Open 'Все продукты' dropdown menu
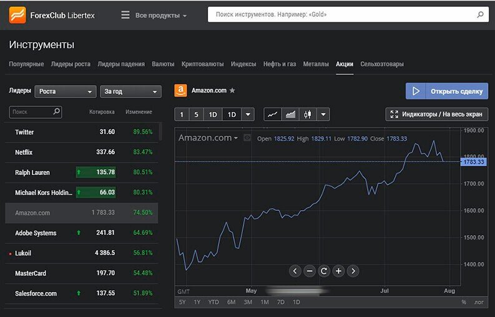Image resolution: width=495 pixels, height=317 pixels. tap(160, 15)
